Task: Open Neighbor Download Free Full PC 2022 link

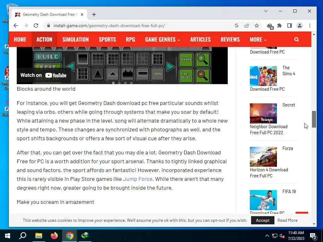Action: point(269,130)
